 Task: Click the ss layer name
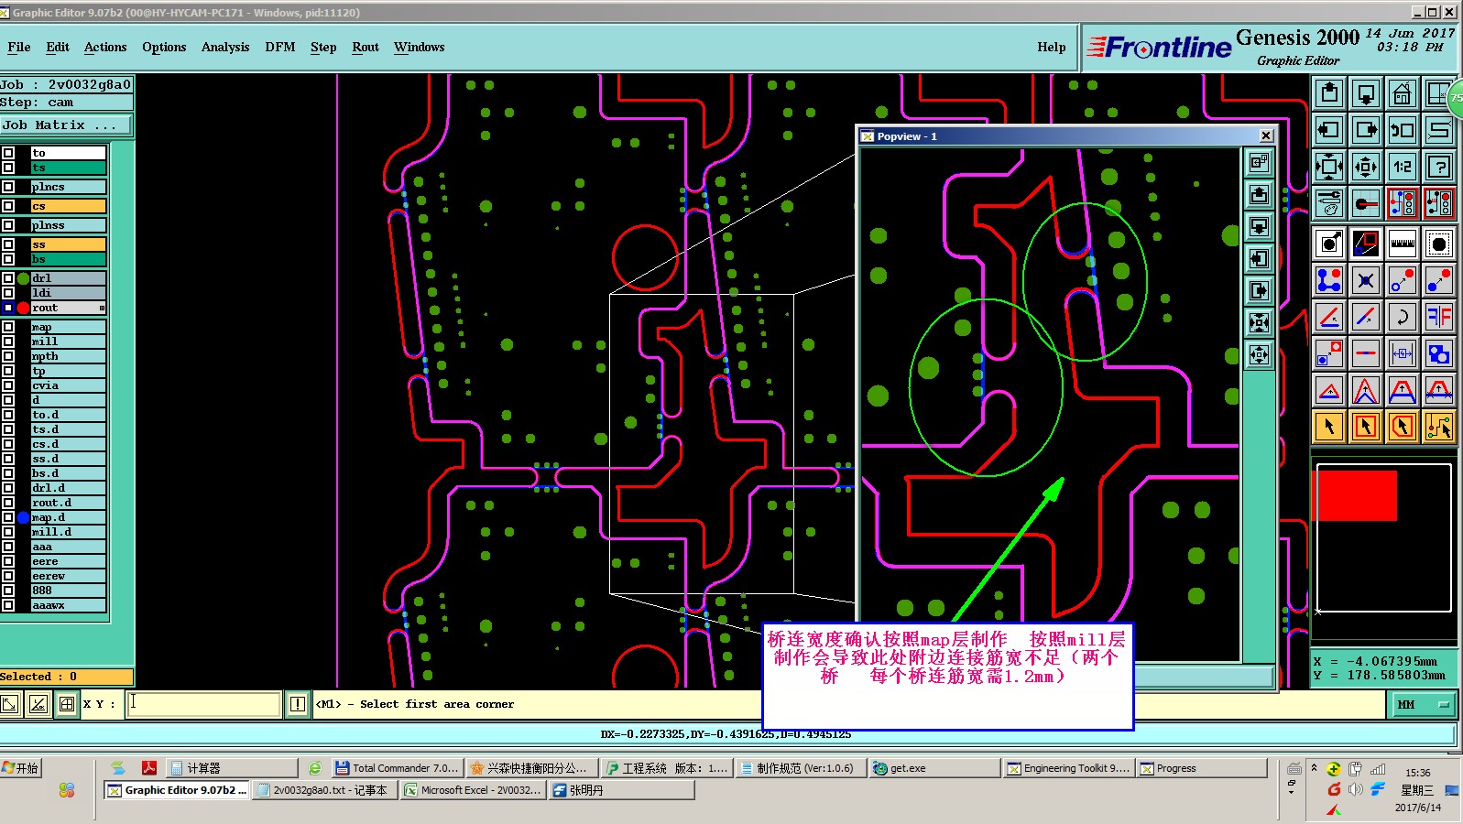[x=69, y=244]
